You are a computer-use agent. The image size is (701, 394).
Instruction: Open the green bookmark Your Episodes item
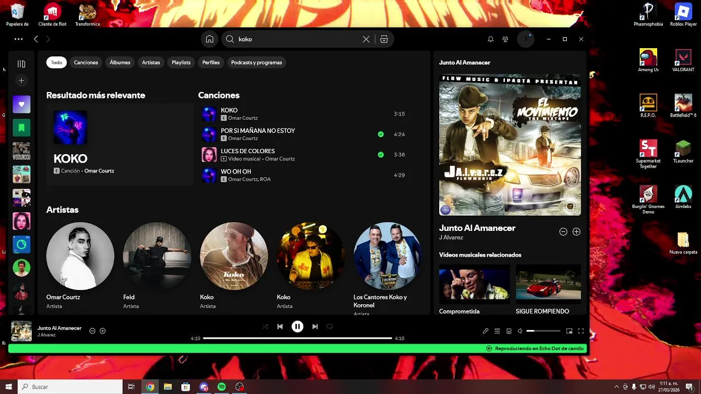click(21, 128)
